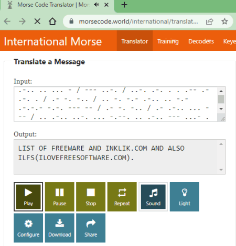Click the windmill favicon on tab

pyautogui.click(x=10, y=5)
